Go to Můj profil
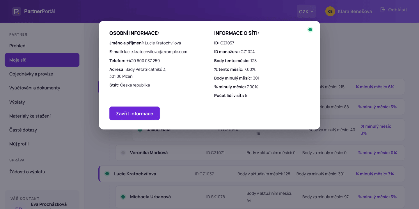 (42, 144)
